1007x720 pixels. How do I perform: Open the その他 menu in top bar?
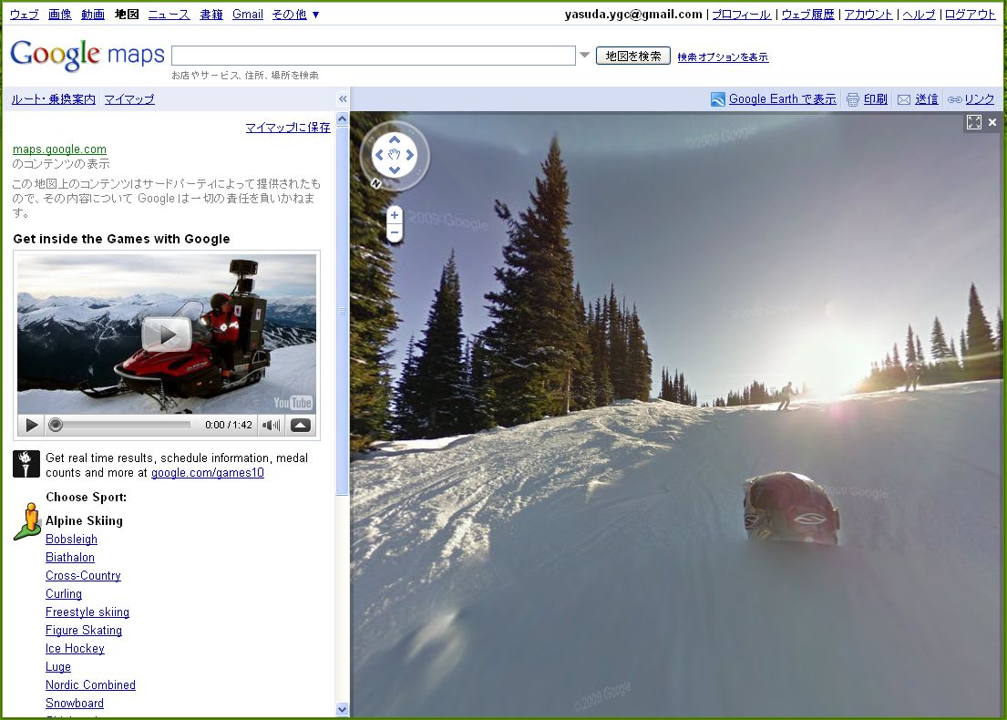(296, 15)
